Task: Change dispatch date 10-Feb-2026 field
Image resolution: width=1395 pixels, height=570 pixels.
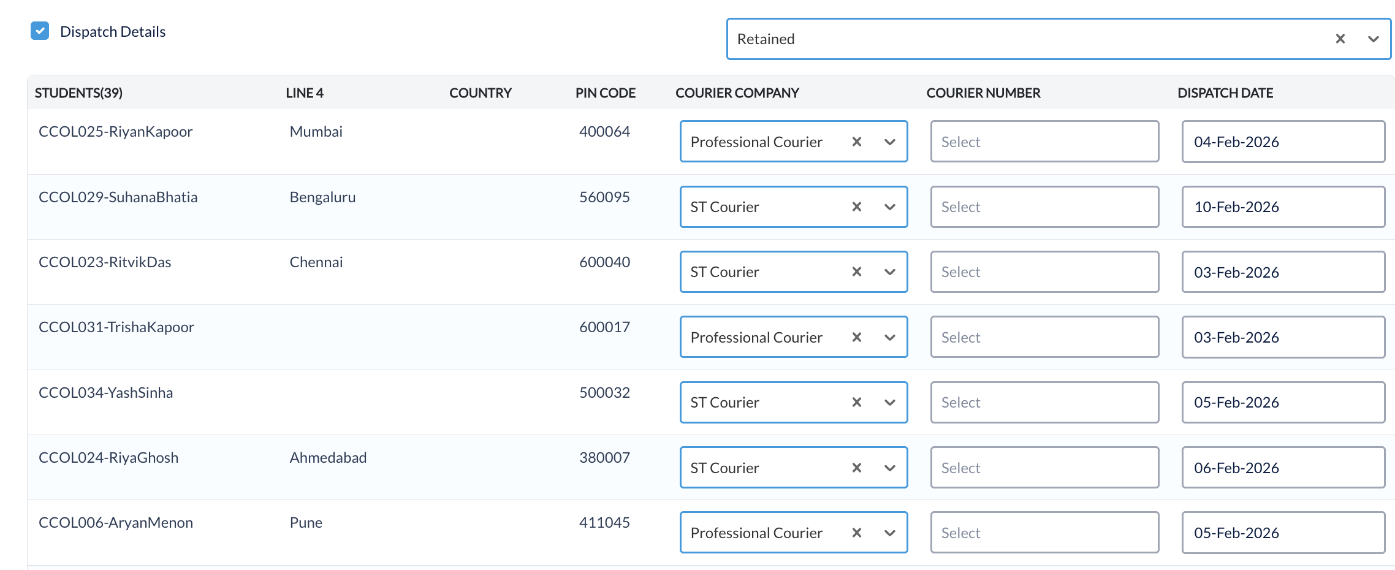Action: point(1282,207)
